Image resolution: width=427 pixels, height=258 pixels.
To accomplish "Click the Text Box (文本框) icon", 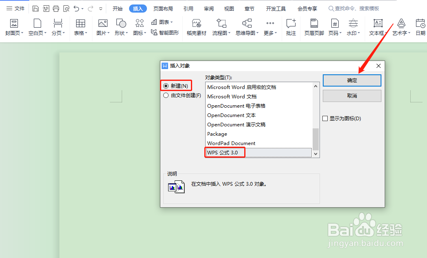I will (378, 24).
